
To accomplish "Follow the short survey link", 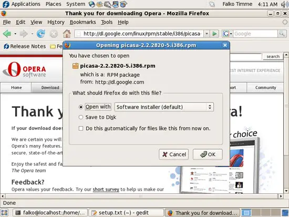I will point(106,189).
